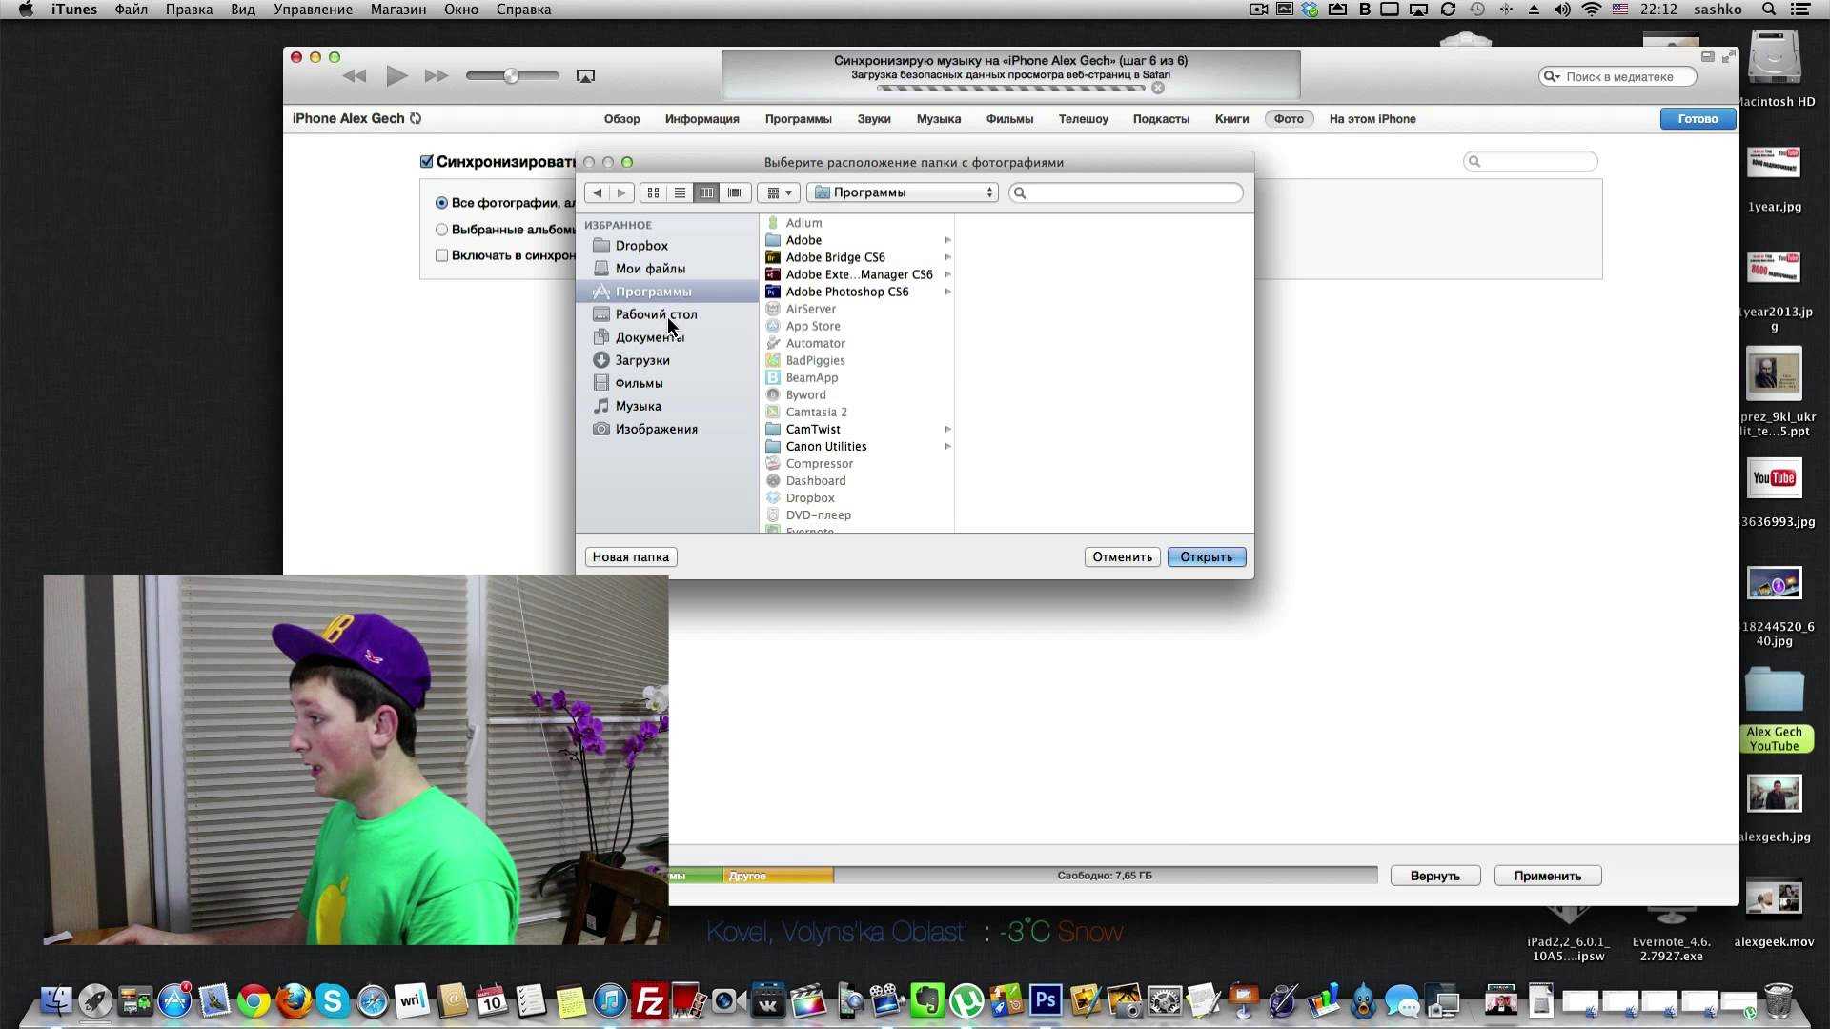
Task: Toggle 'Синхронизировать' checkbox at top
Action: pyautogui.click(x=427, y=161)
